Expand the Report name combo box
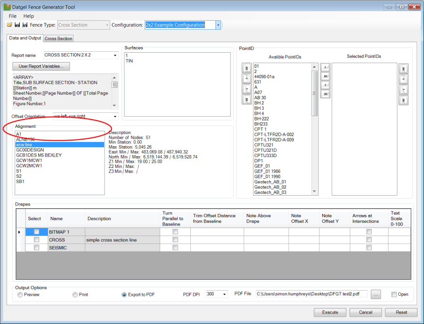Image resolution: width=424 pixels, height=324 pixels. point(115,55)
